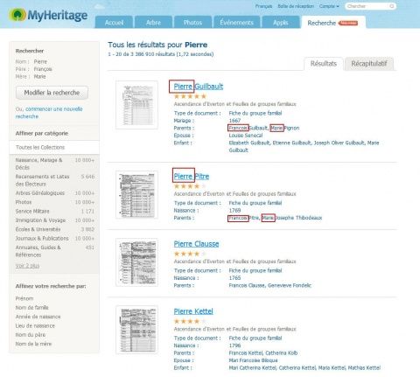Open the Événements navigation tab
Screen dimensions: 420x377
[x=236, y=23]
